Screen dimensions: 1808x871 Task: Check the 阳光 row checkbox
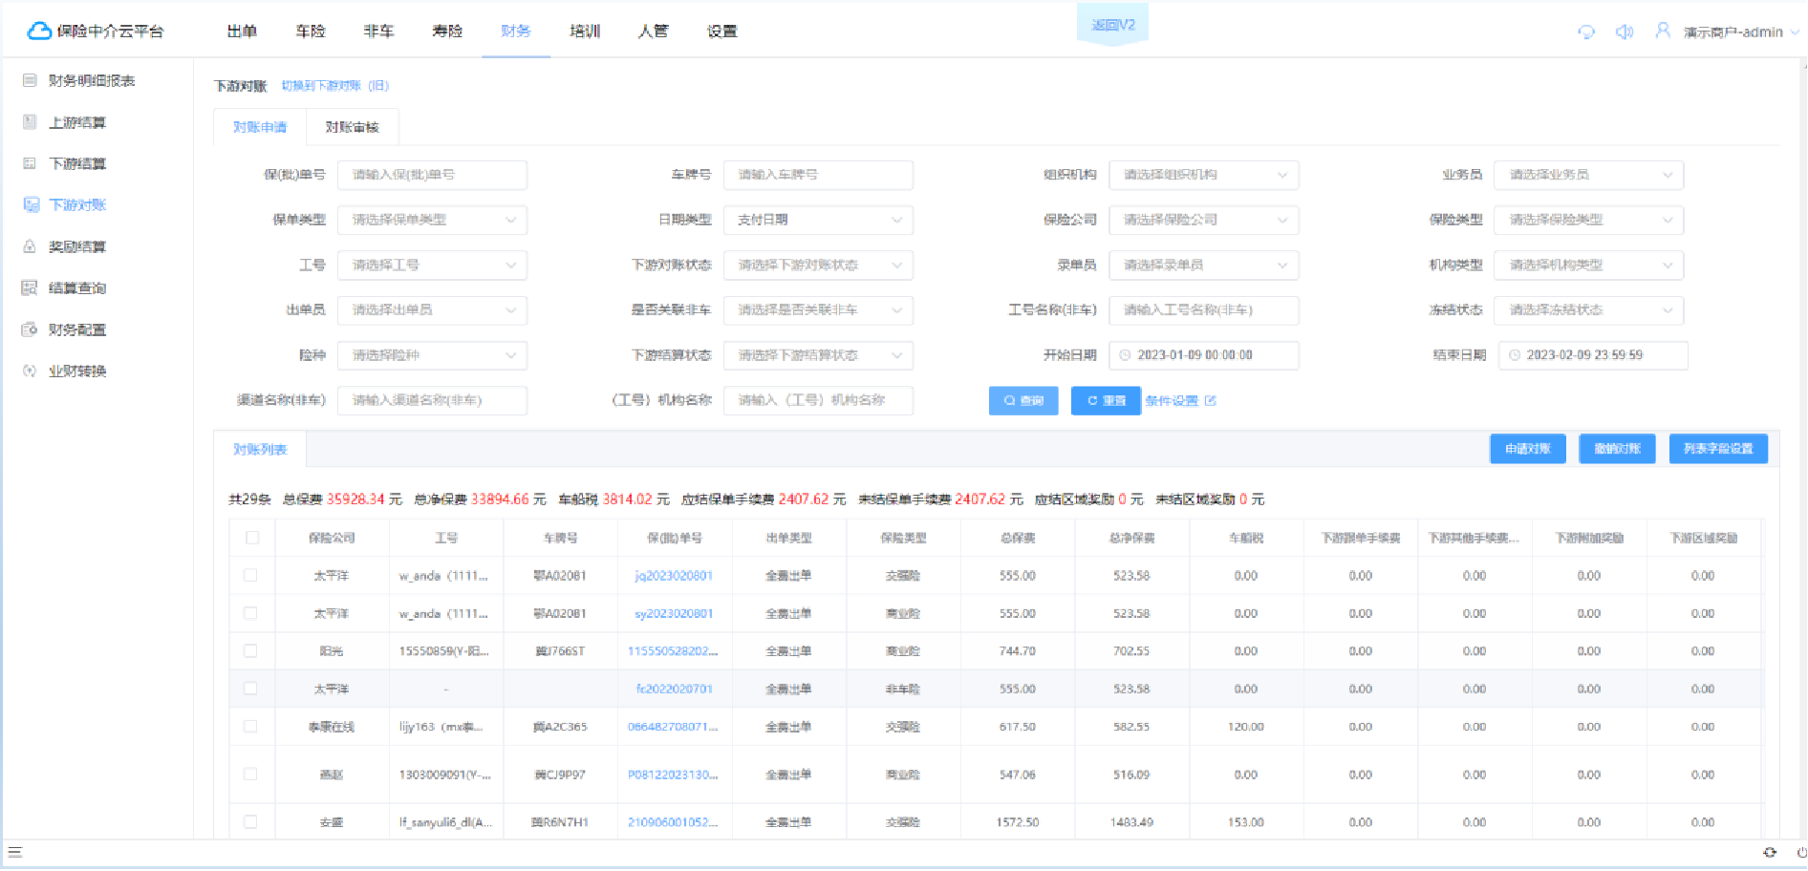(250, 650)
